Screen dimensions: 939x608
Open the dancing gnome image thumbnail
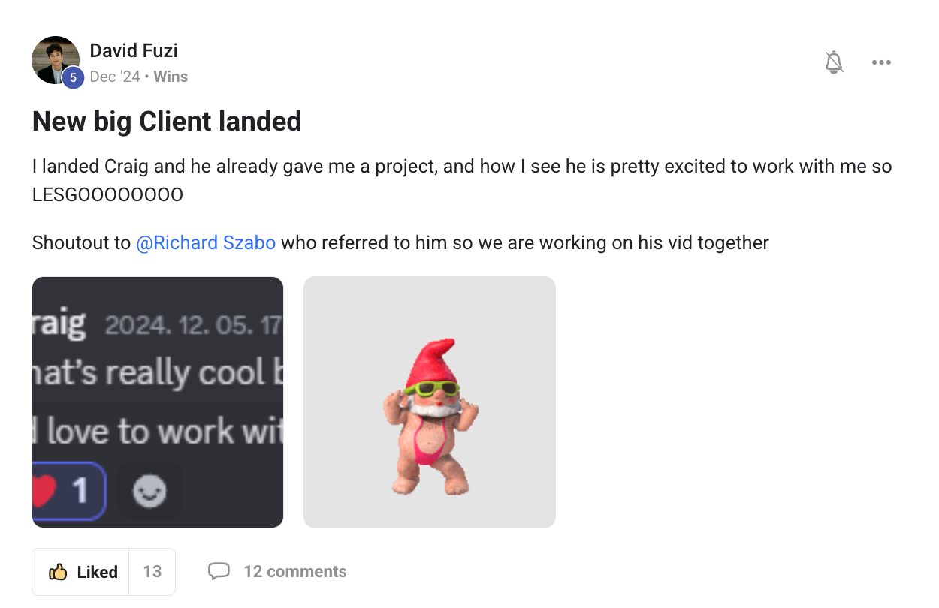click(430, 402)
